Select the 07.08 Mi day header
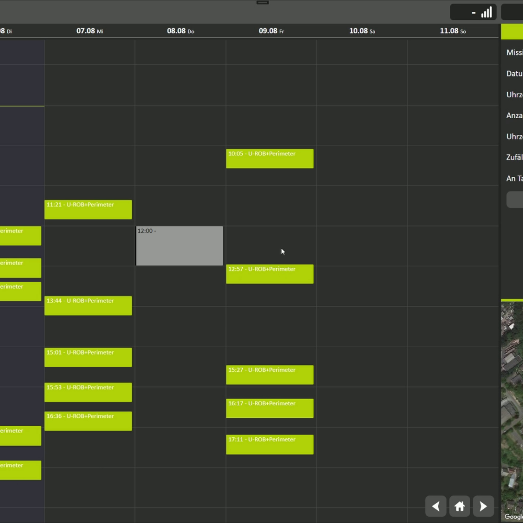 coord(90,31)
